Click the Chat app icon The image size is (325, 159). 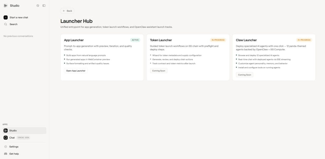(6, 138)
